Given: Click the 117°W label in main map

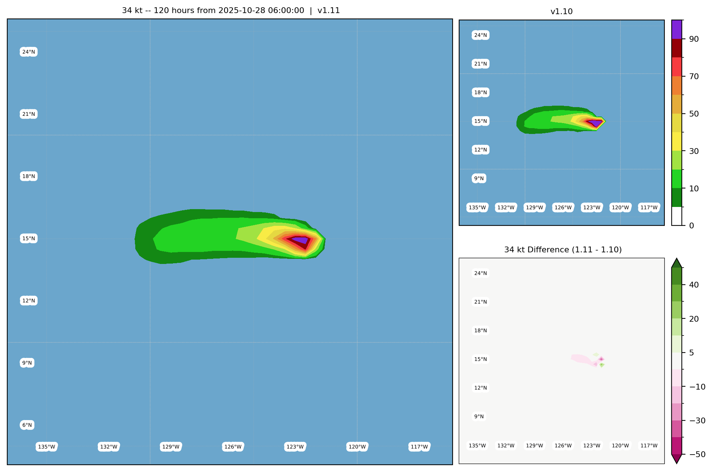Looking at the screenshot, I should pos(419,447).
